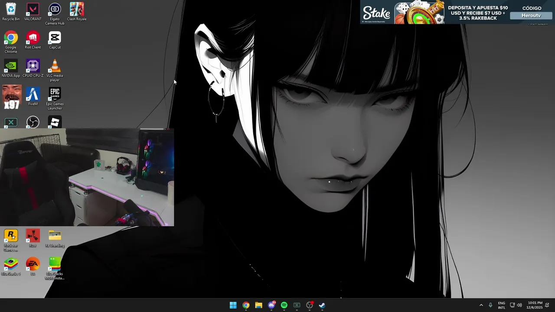Show hidden system tray icons

click(x=481, y=305)
